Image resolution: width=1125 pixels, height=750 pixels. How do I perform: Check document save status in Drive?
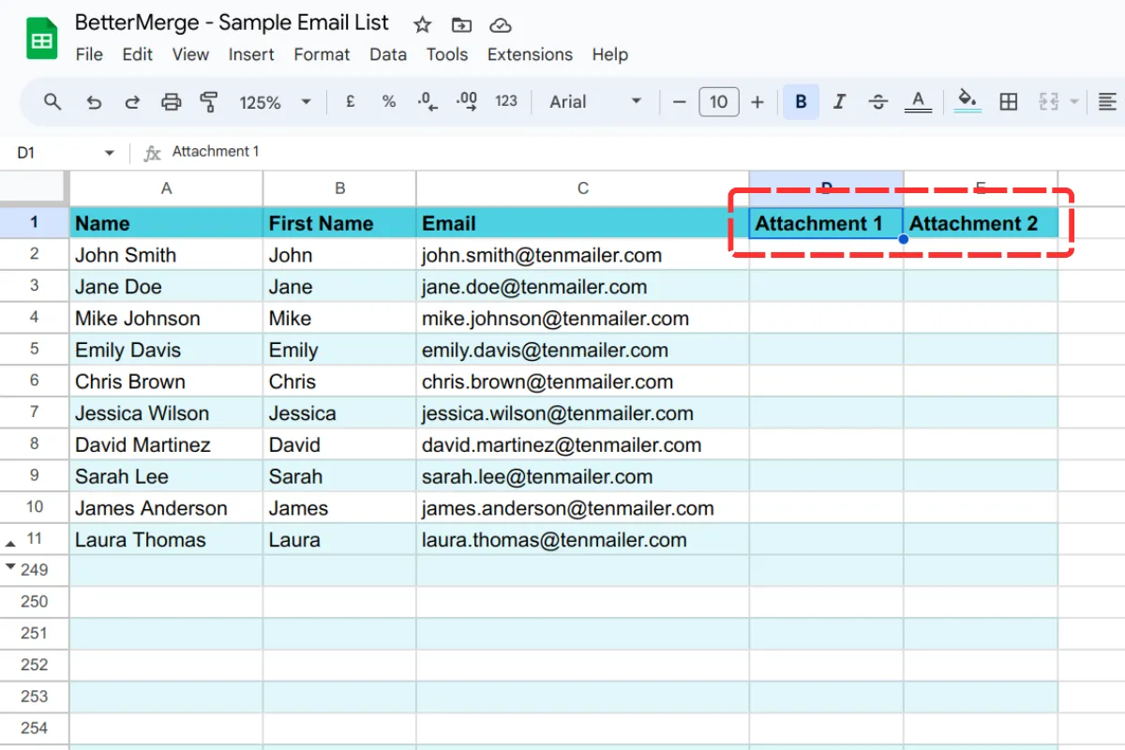pyautogui.click(x=500, y=25)
